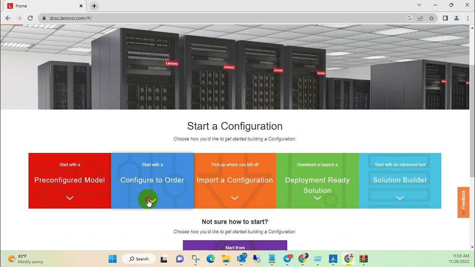Share this page using the share icon

click(x=420, y=18)
